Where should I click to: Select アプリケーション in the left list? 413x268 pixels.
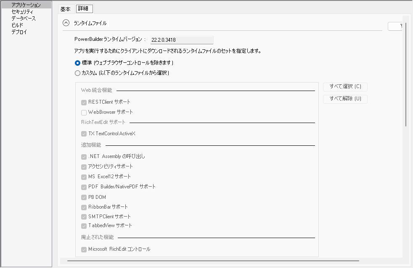click(x=26, y=5)
